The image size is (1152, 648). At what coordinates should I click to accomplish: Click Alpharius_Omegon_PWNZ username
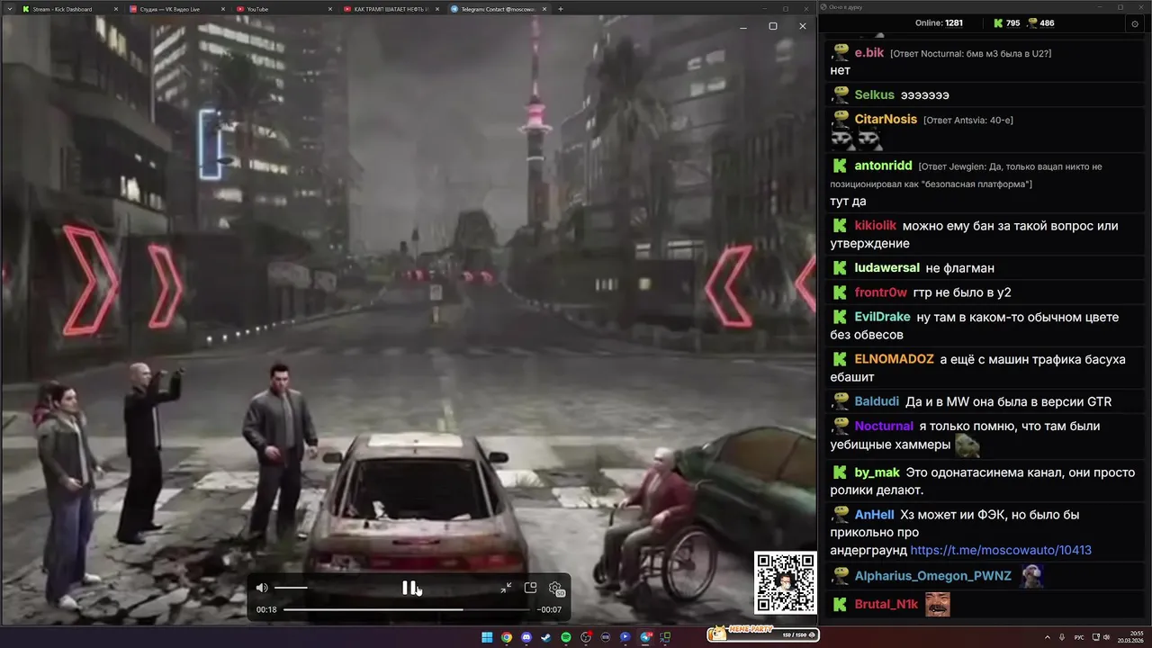(932, 576)
